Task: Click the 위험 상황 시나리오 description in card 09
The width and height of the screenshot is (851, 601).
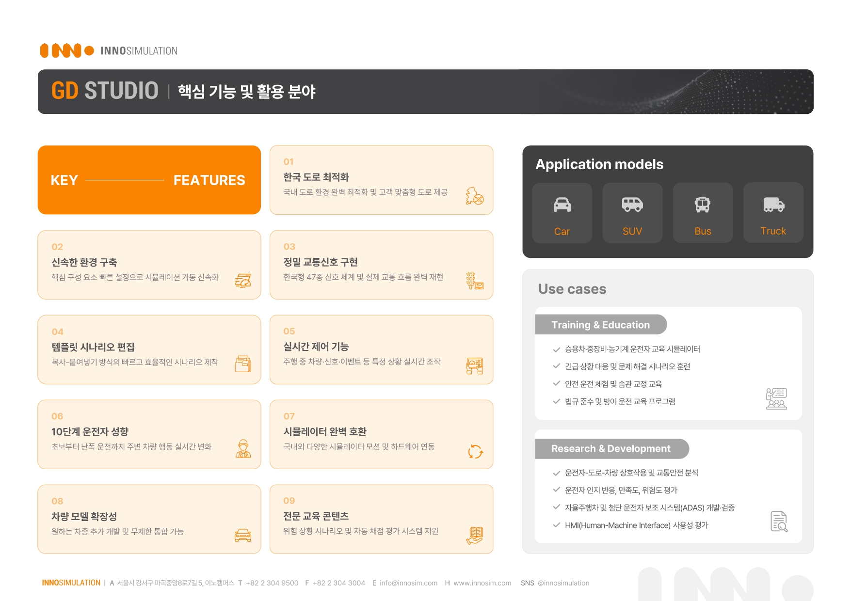Action: (x=361, y=531)
